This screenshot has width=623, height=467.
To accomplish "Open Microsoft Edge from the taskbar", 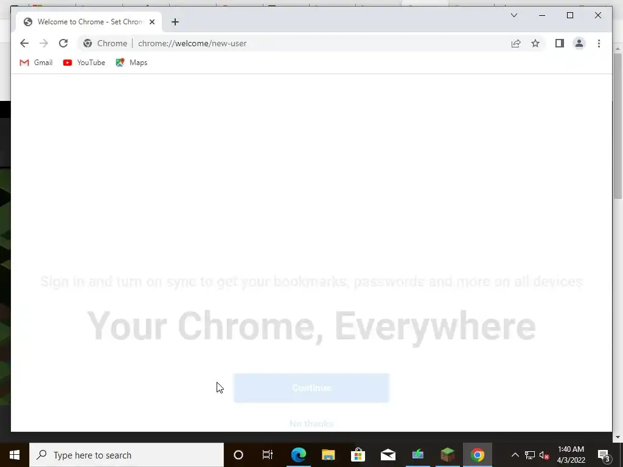I will pos(298,455).
